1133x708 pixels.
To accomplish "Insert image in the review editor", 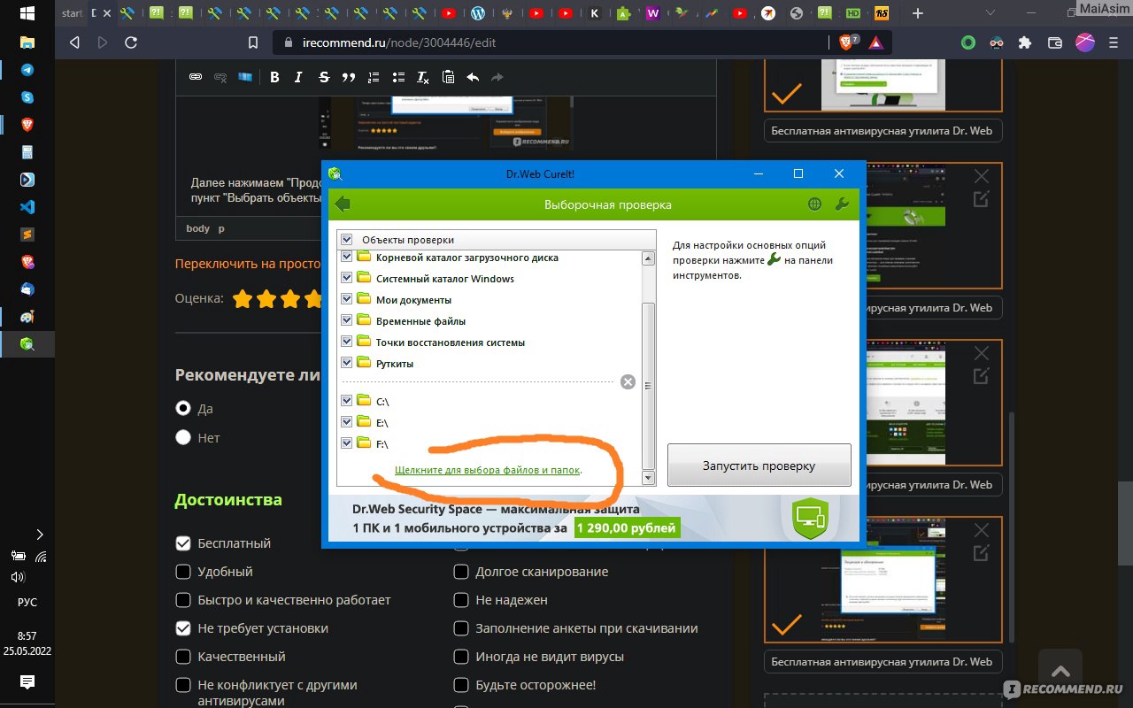I will pyautogui.click(x=244, y=77).
